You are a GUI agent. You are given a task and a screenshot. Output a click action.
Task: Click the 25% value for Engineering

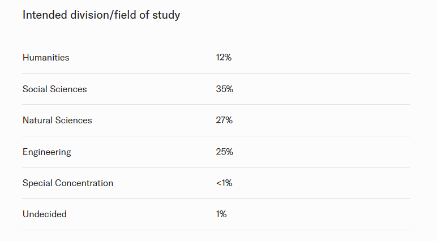[224, 152]
